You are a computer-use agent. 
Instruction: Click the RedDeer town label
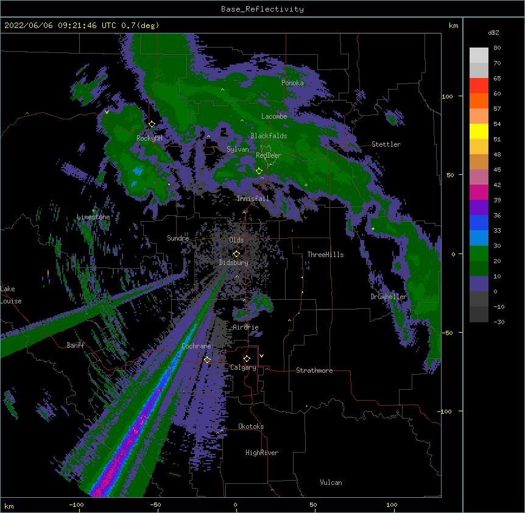tap(269, 155)
